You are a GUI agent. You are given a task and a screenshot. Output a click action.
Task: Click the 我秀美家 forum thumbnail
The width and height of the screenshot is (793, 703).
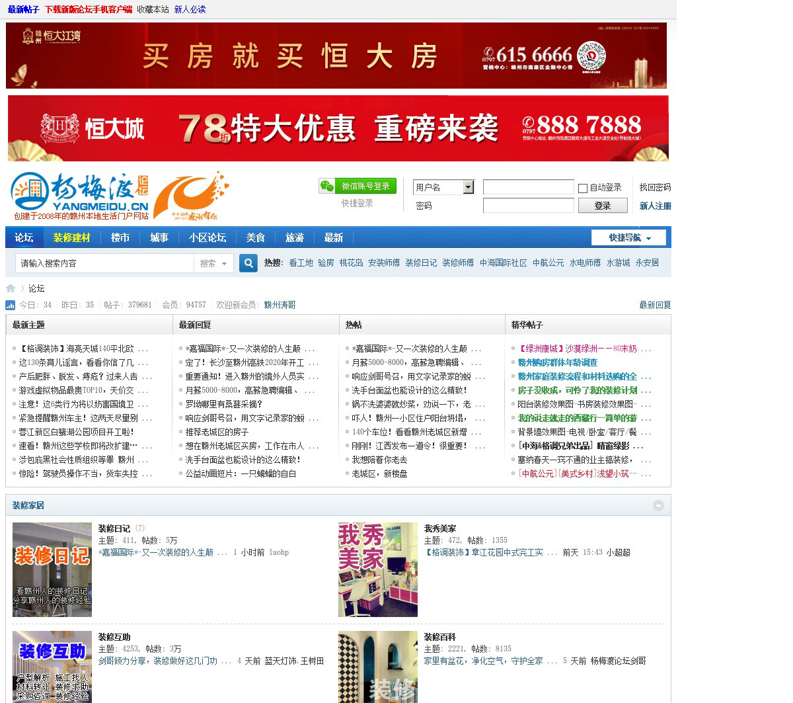click(x=378, y=569)
